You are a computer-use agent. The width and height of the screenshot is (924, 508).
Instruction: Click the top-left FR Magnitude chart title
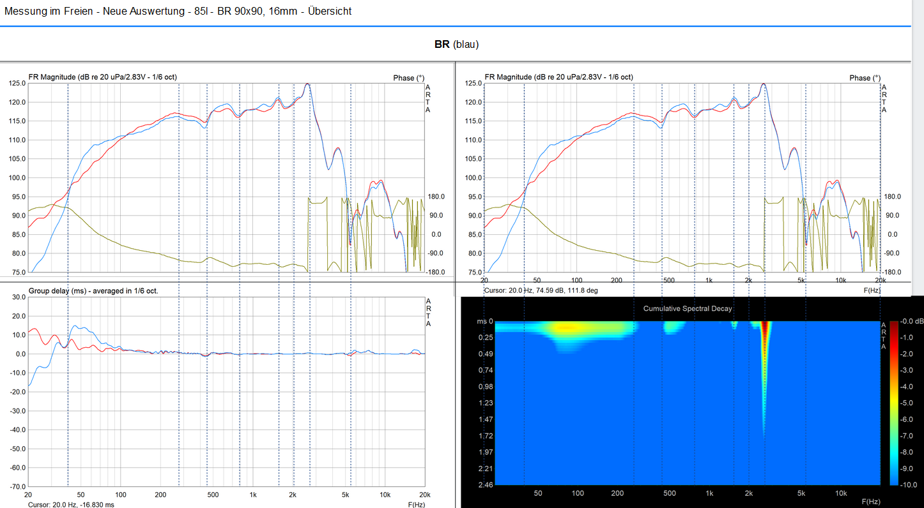[x=103, y=77]
